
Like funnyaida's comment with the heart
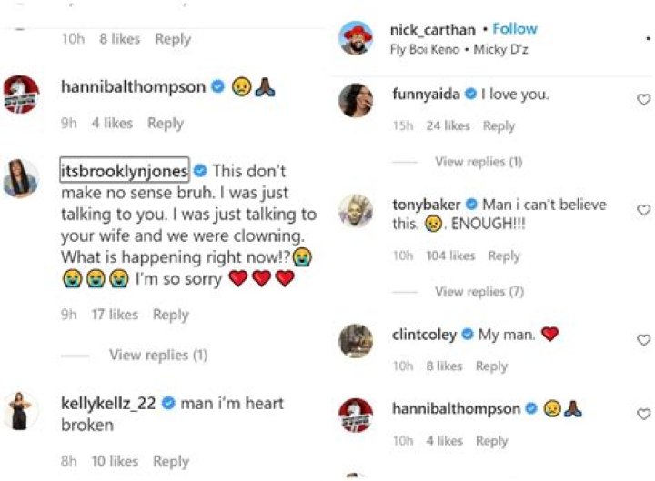click(x=643, y=100)
